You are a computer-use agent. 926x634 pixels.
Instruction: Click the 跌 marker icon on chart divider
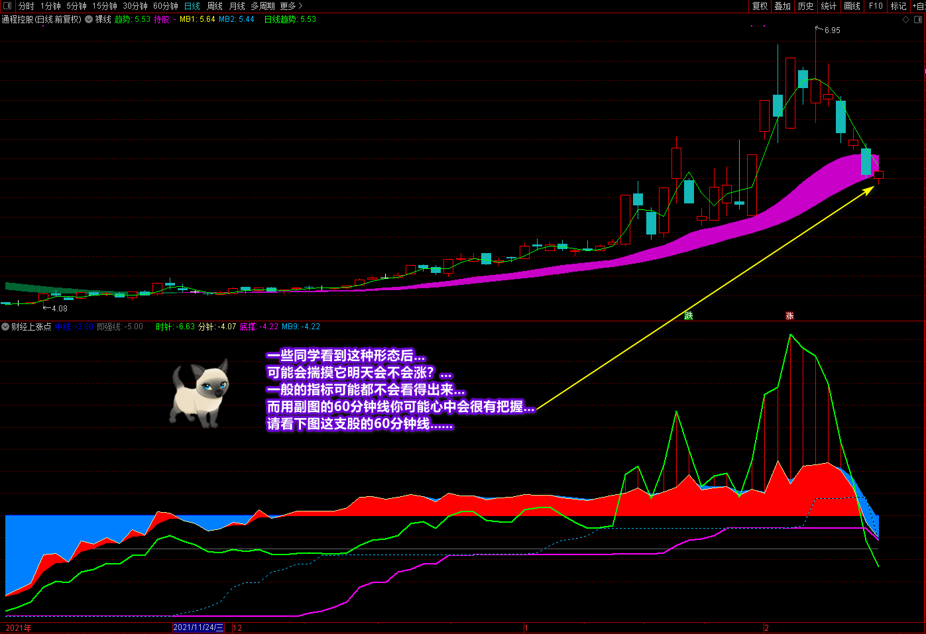(689, 316)
